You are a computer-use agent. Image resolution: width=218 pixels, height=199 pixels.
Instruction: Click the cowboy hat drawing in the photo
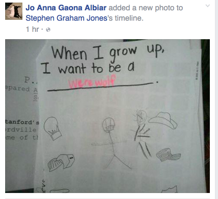163,120
